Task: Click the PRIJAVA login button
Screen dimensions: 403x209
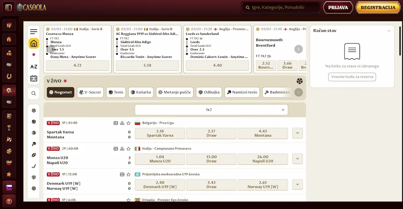Action: click(338, 7)
